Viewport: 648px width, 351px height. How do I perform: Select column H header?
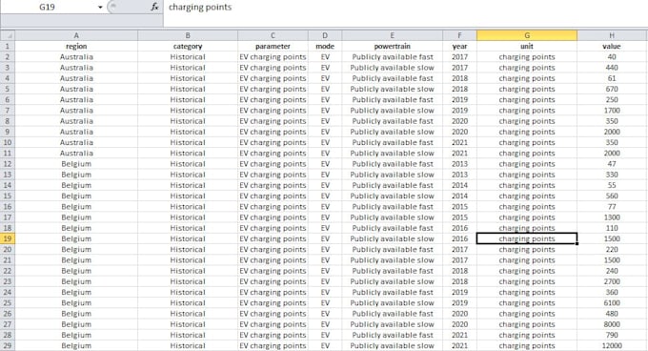[612, 35]
